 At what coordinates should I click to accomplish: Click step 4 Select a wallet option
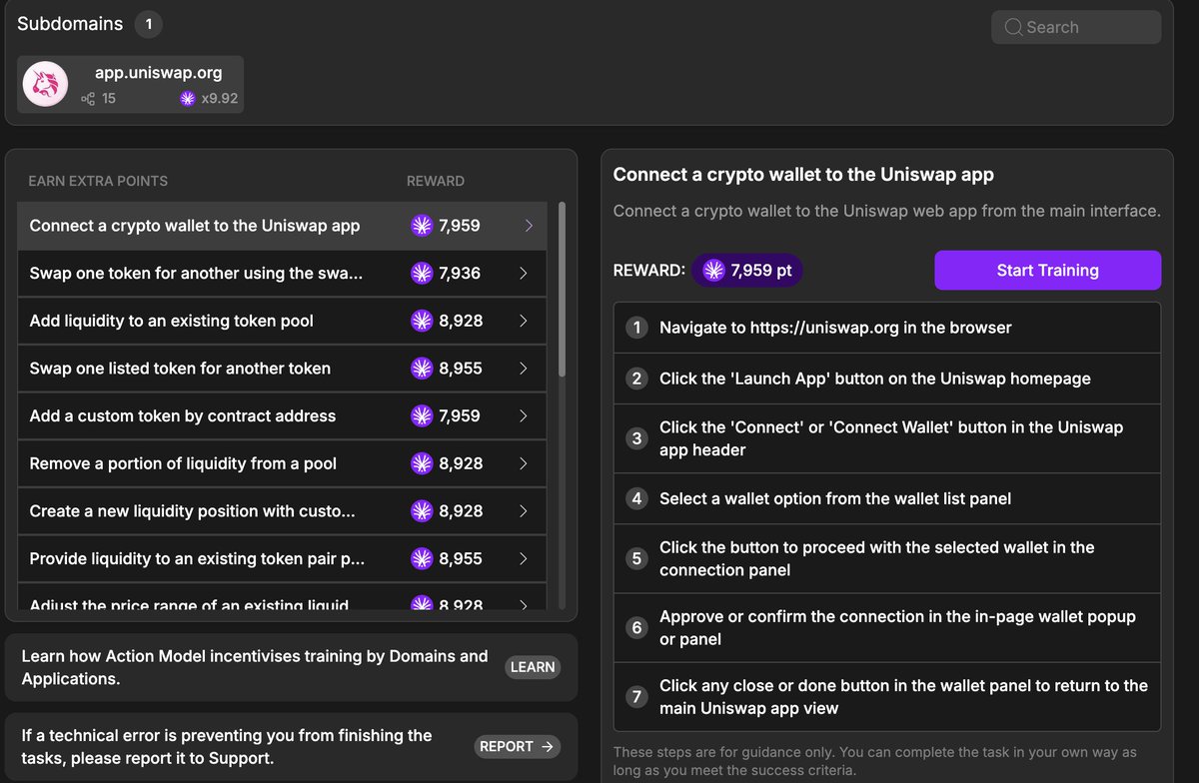pos(887,498)
